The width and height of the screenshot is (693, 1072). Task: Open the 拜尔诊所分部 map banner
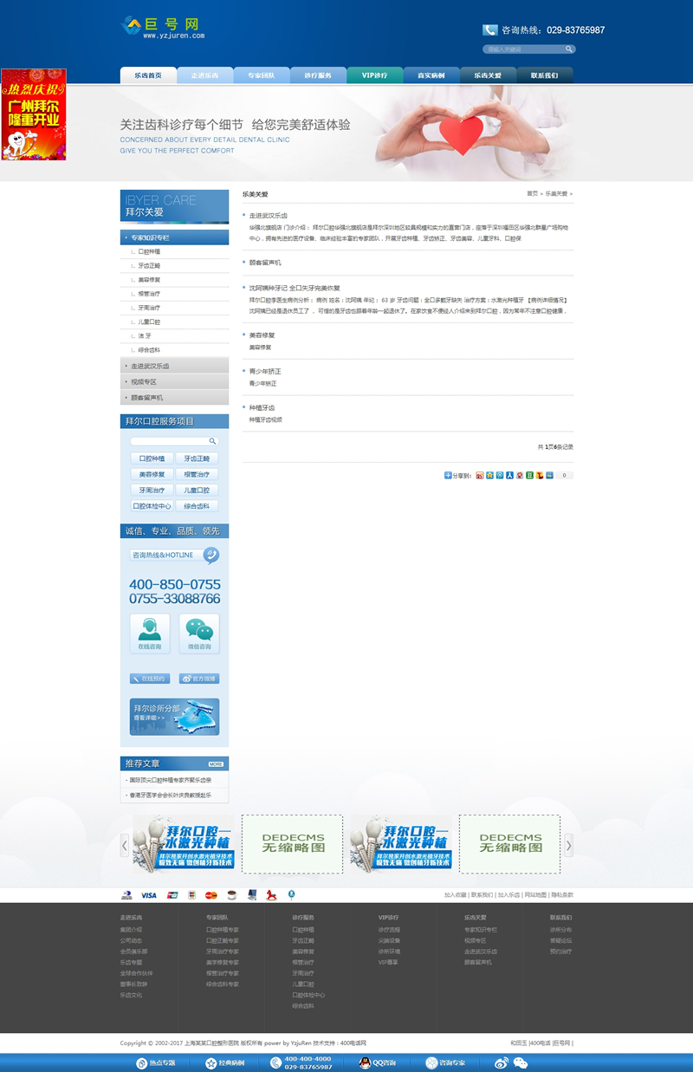174,717
